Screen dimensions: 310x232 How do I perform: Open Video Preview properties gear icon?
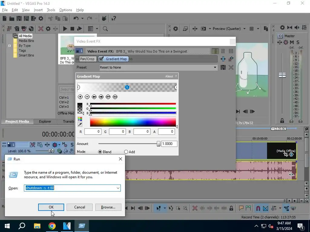(175, 29)
